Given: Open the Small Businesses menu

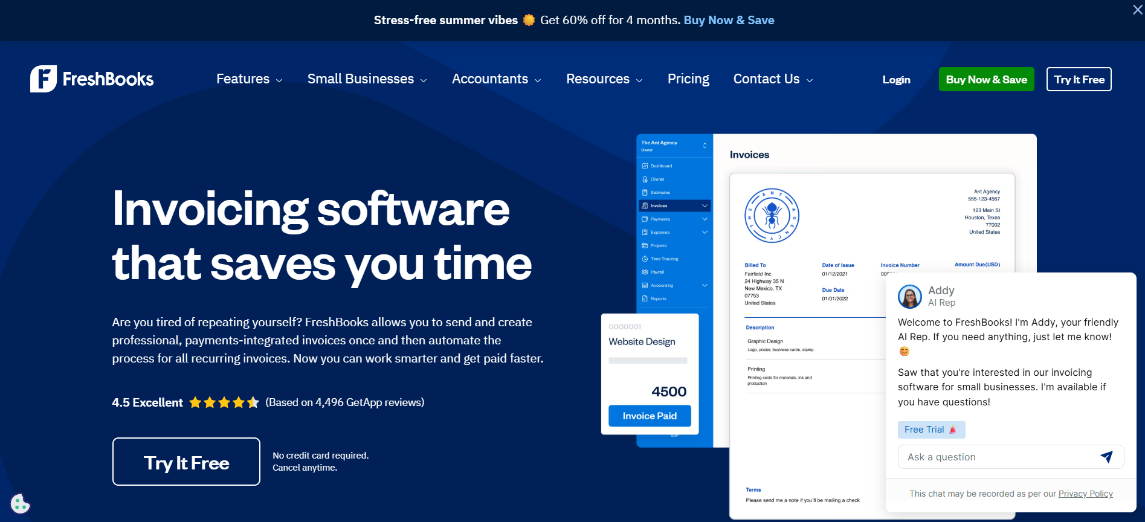Looking at the screenshot, I should click(361, 79).
